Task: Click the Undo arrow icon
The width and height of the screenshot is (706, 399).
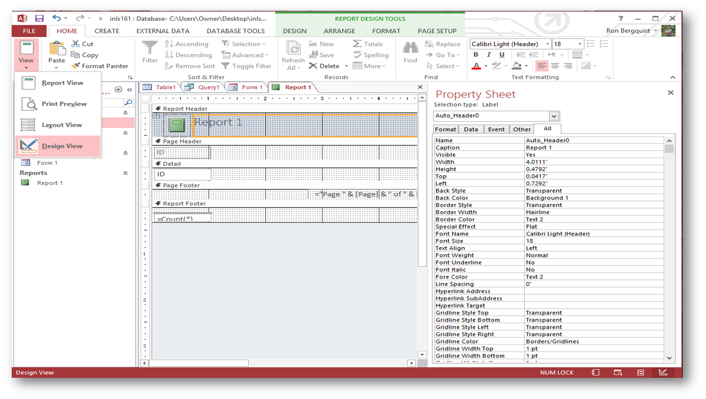Action: tap(56, 18)
